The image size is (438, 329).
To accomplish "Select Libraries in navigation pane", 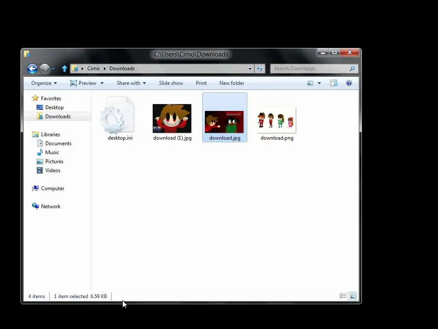I will point(50,135).
